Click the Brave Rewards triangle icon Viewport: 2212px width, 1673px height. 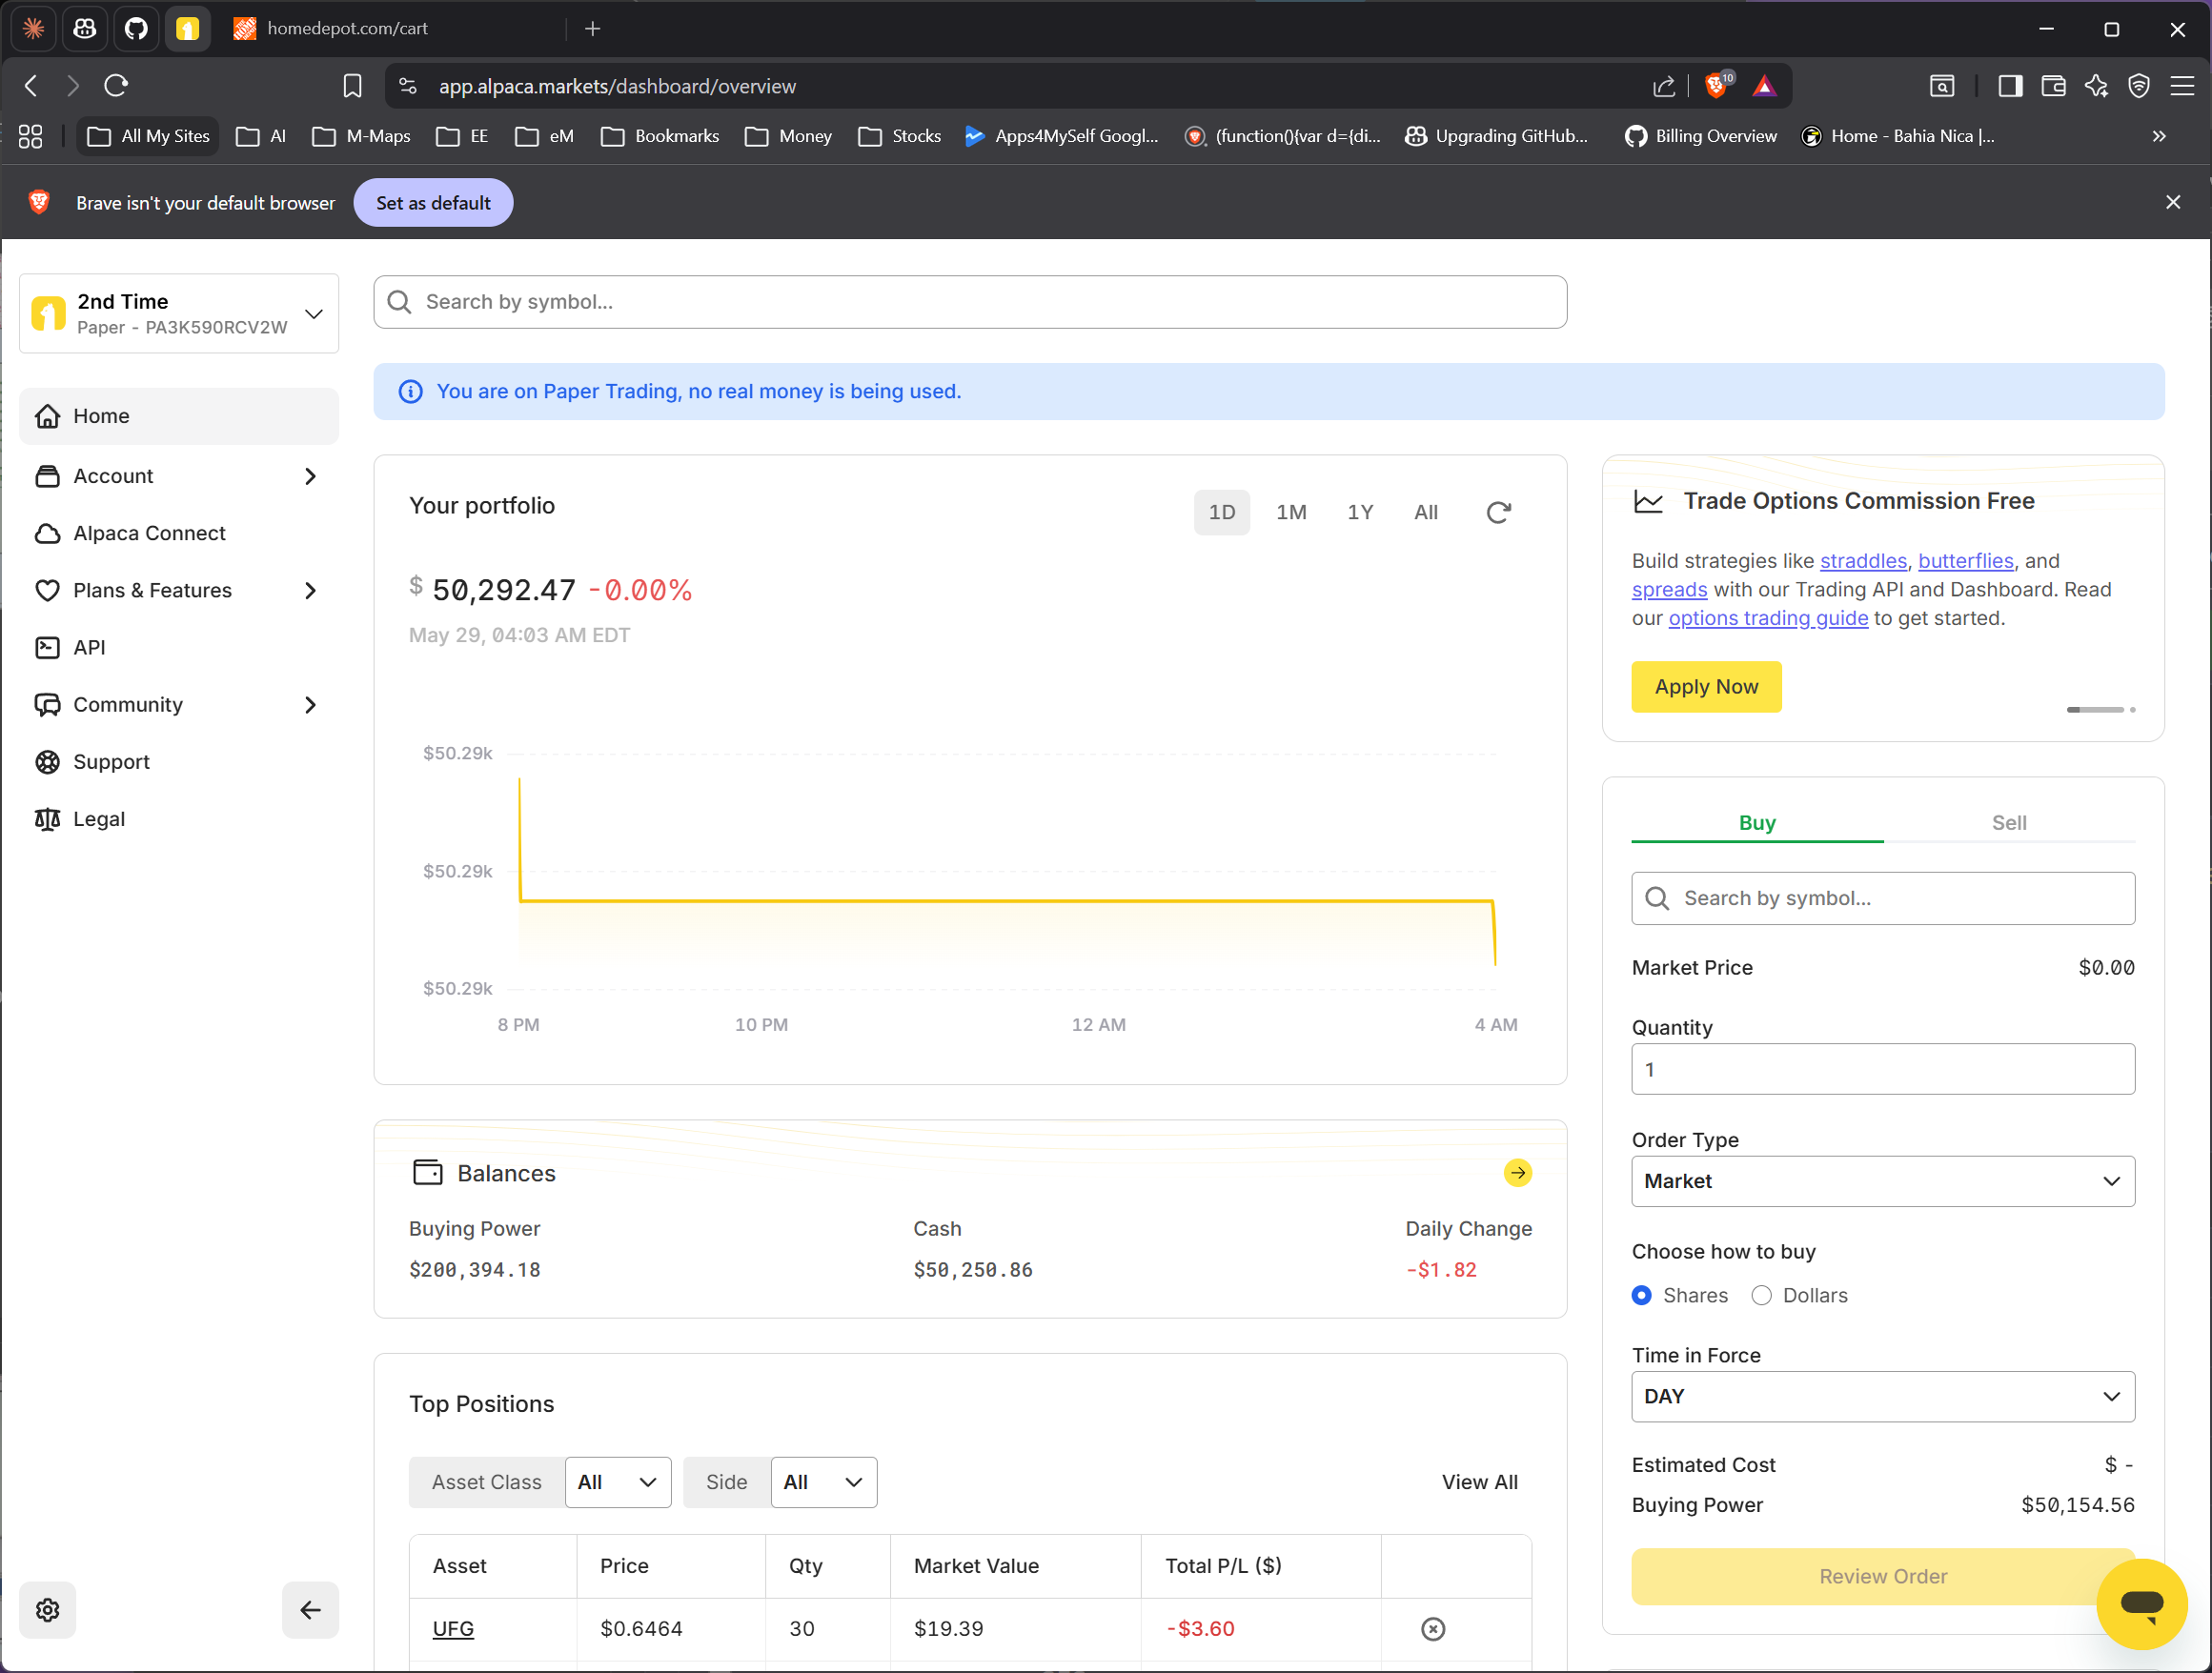[1764, 86]
